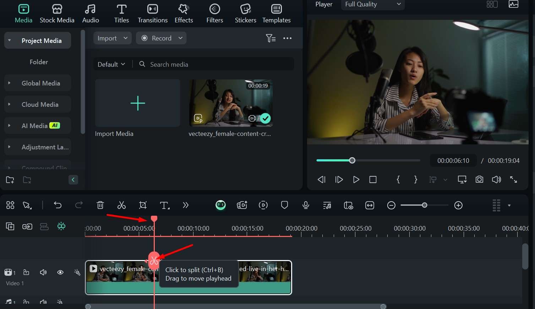The height and width of the screenshot is (309, 535).
Task: Toggle visibility of the Video 1 track
Action: coord(60,272)
